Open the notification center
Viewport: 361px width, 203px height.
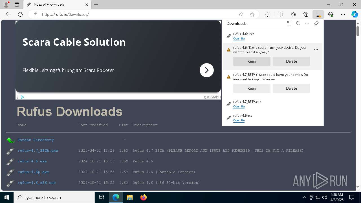(x=352, y=197)
